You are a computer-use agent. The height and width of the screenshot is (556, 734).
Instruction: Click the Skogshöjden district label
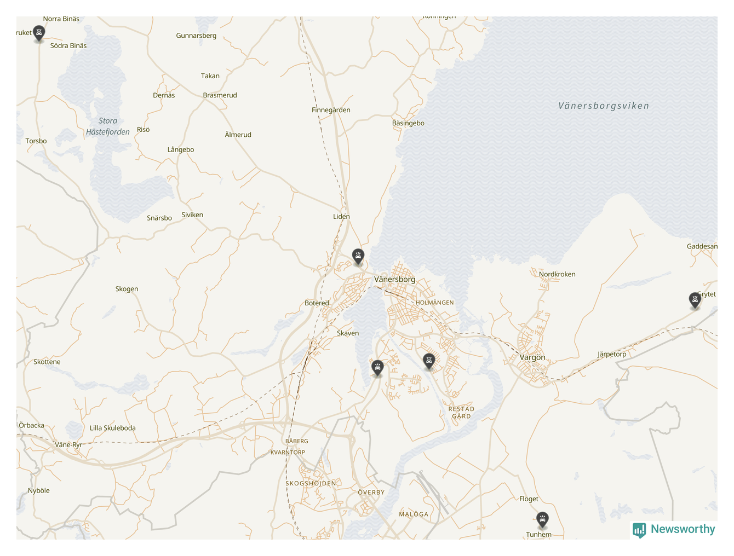(x=311, y=483)
